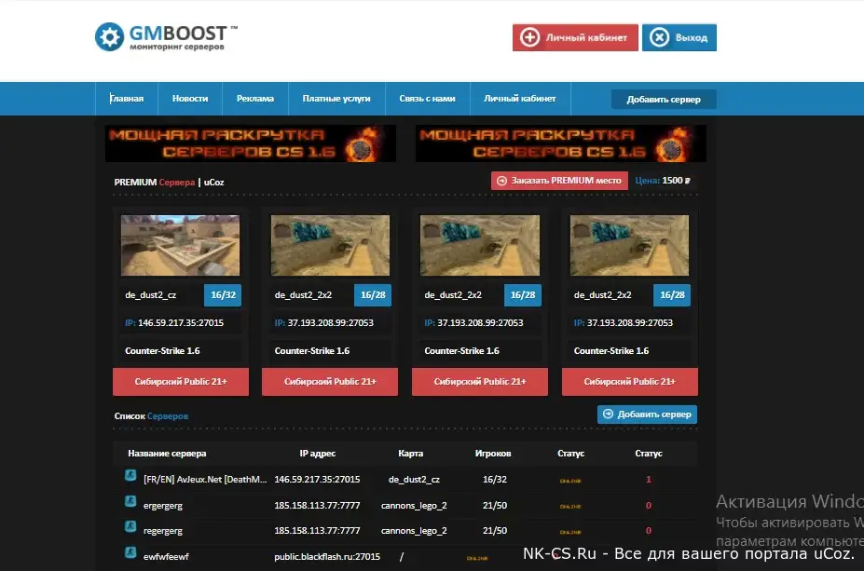Open the Новости menu item
This screenshot has height=571, width=864.
[190, 99]
